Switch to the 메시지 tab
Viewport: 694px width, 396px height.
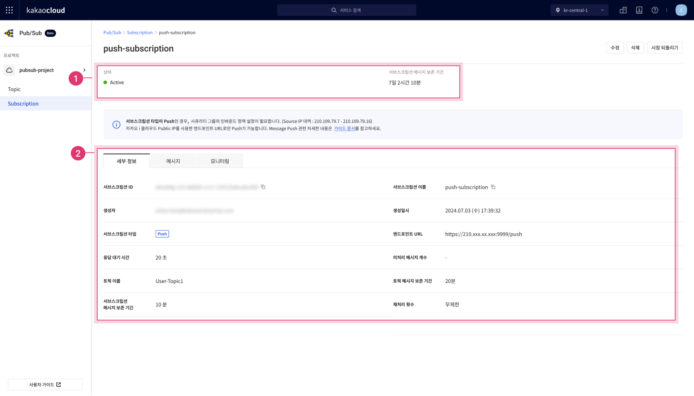pos(173,161)
